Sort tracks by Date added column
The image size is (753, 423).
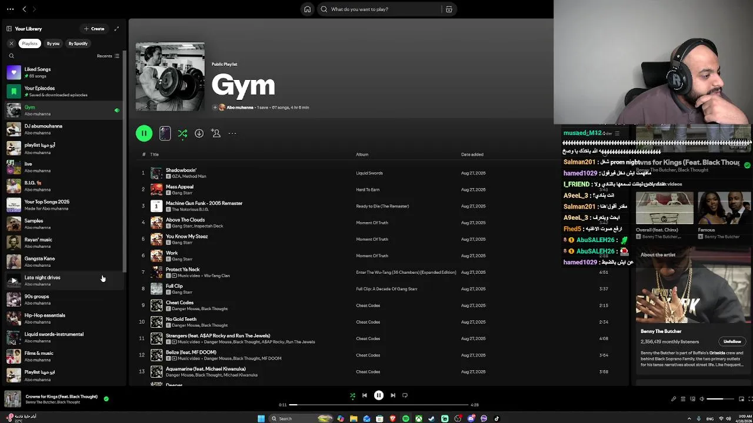pos(472,155)
